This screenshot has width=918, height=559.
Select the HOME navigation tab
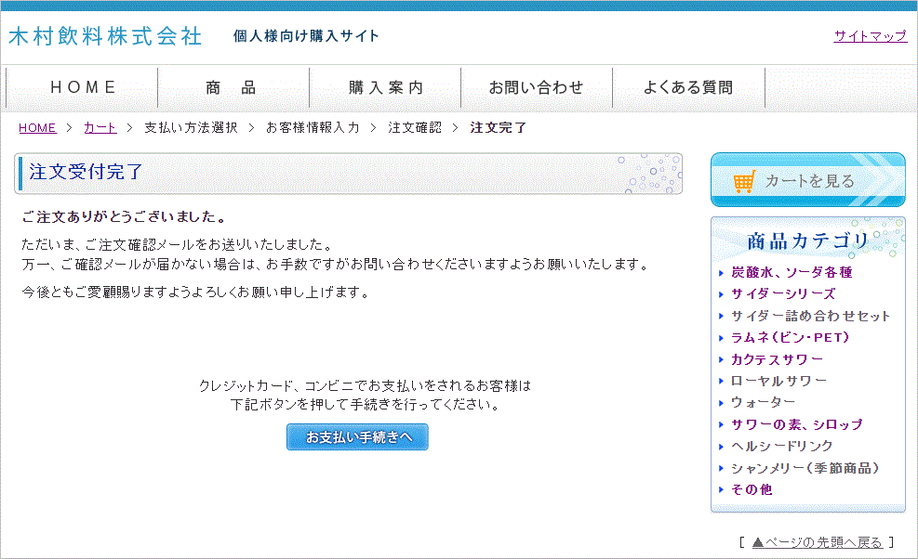click(x=83, y=88)
